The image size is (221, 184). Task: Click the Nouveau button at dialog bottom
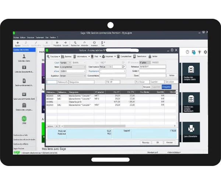pos(146,142)
